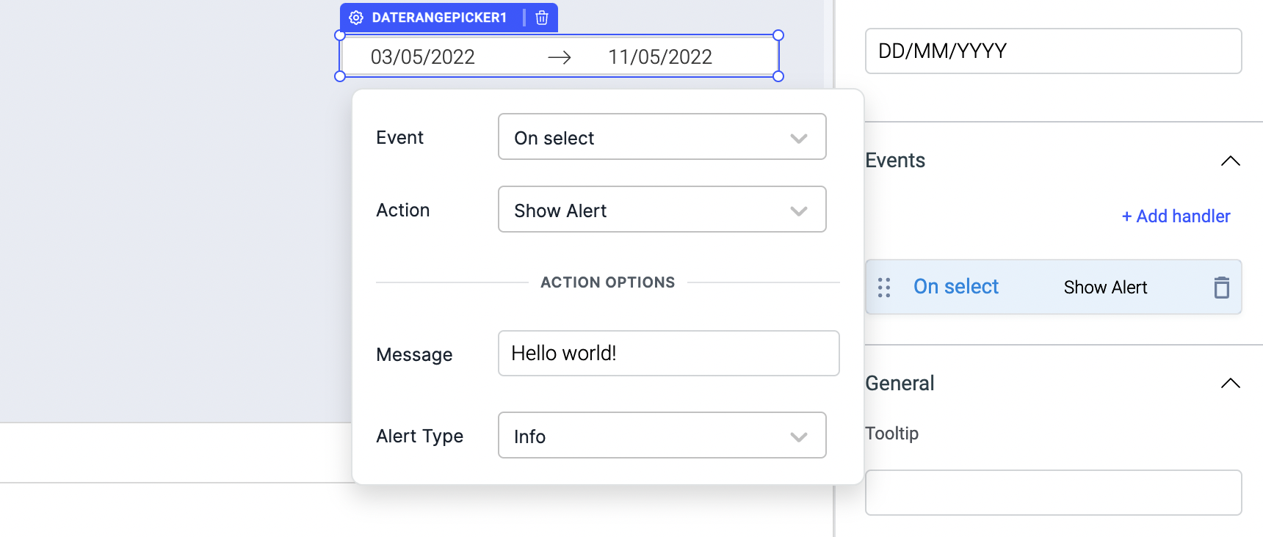Screen dimensions: 1263x537
Task: Click the start date 03/05/2022
Action: [x=423, y=57]
